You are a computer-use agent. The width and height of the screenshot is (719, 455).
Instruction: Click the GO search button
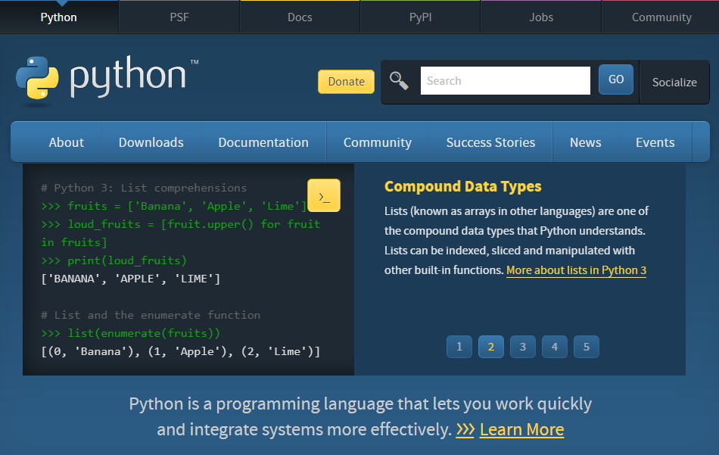[x=616, y=79]
